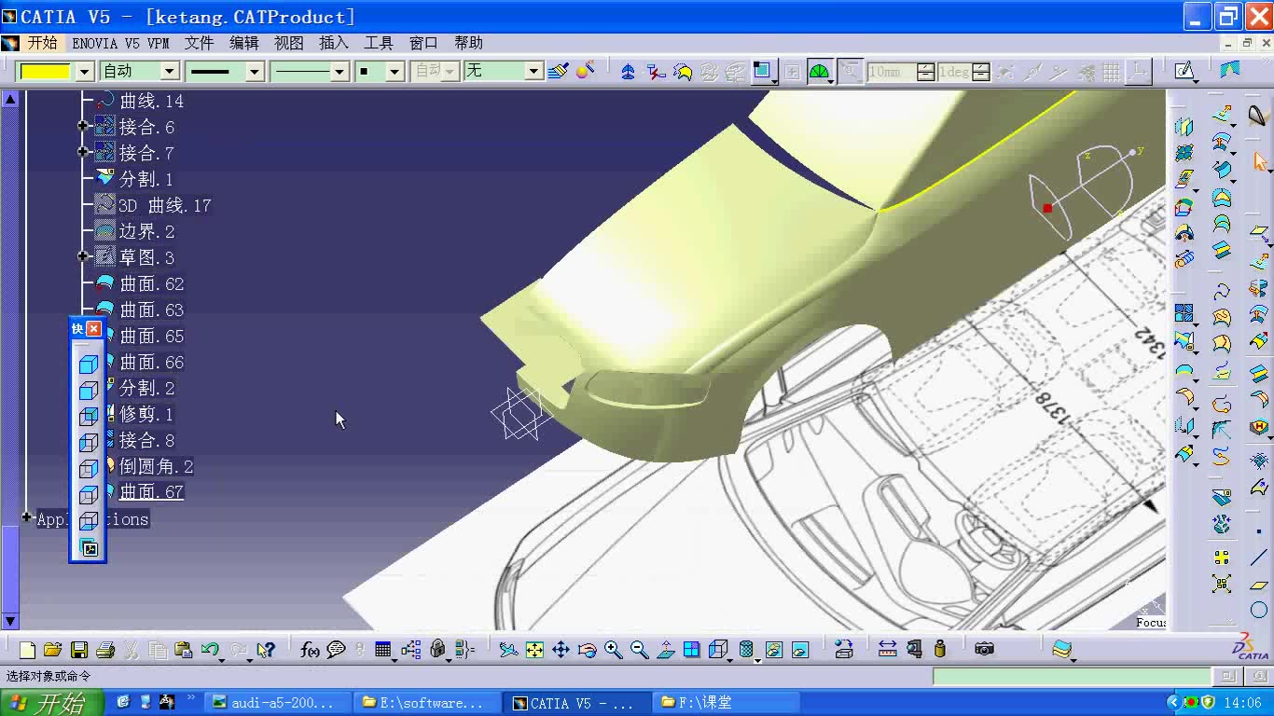
Task: Toggle the grid display icon
Action: point(1111,72)
